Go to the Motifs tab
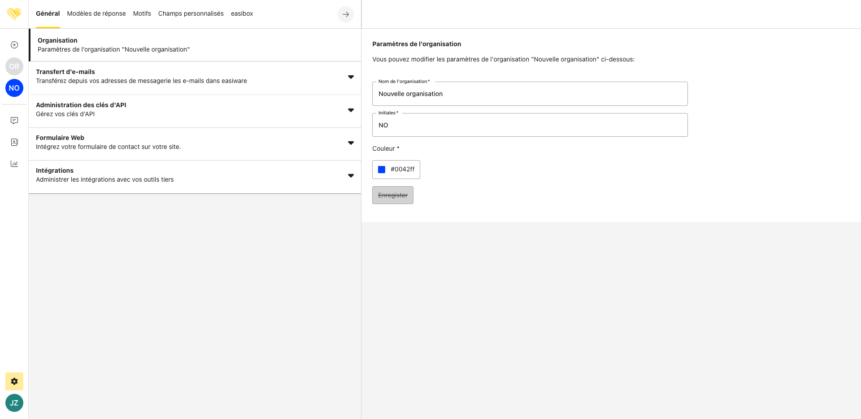The width and height of the screenshot is (861, 419). pyautogui.click(x=142, y=13)
